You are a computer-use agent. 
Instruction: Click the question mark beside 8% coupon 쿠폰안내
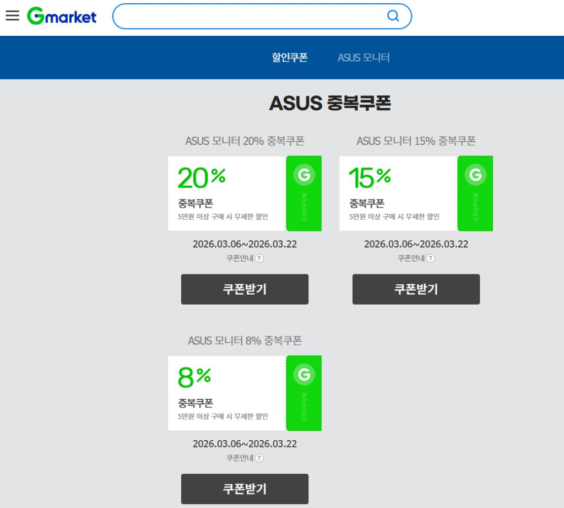(x=259, y=458)
